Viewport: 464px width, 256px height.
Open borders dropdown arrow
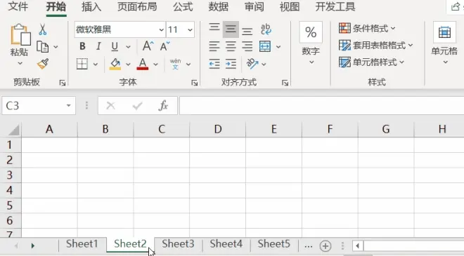tap(96, 64)
